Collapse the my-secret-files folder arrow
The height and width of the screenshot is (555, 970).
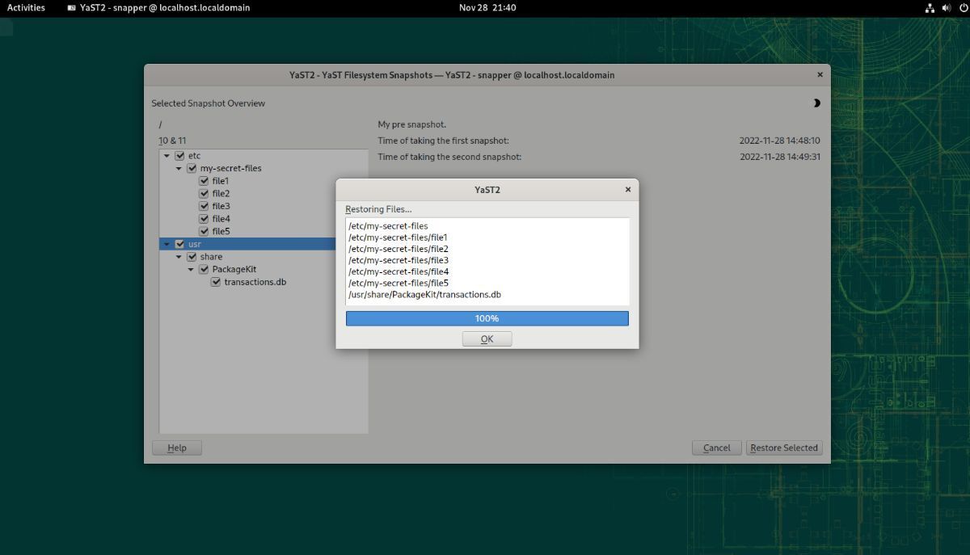point(179,168)
